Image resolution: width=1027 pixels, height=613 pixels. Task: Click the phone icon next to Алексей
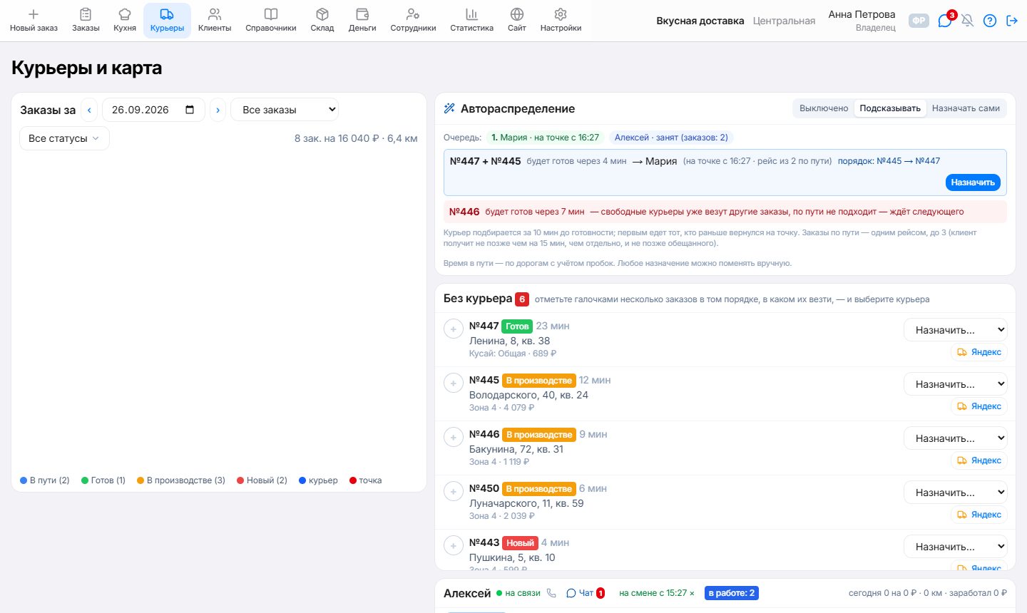551,593
